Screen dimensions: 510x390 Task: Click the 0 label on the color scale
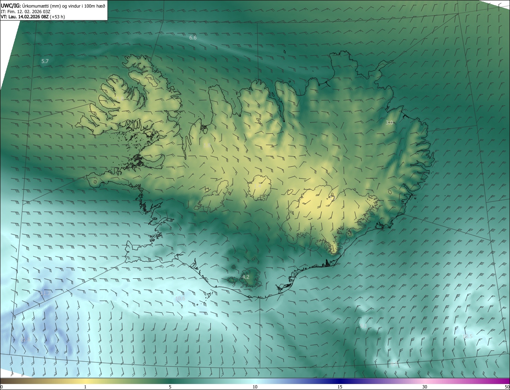coord(2,387)
